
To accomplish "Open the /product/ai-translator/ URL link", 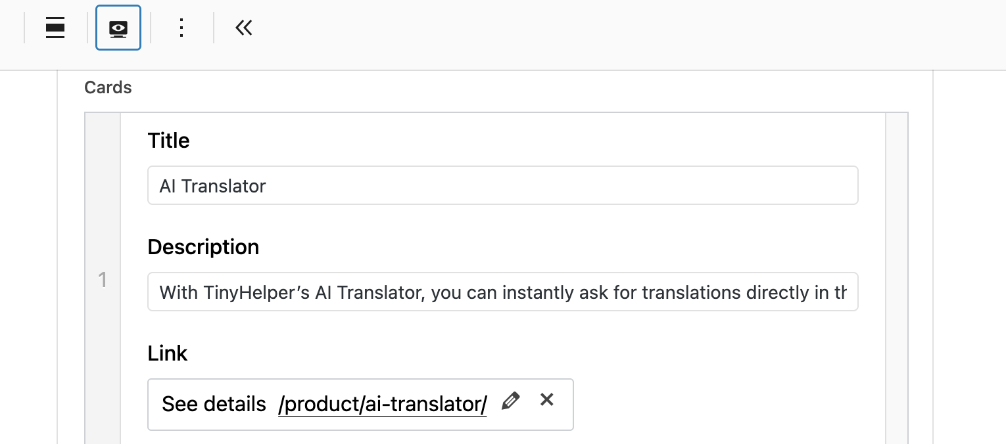I will 382,405.
